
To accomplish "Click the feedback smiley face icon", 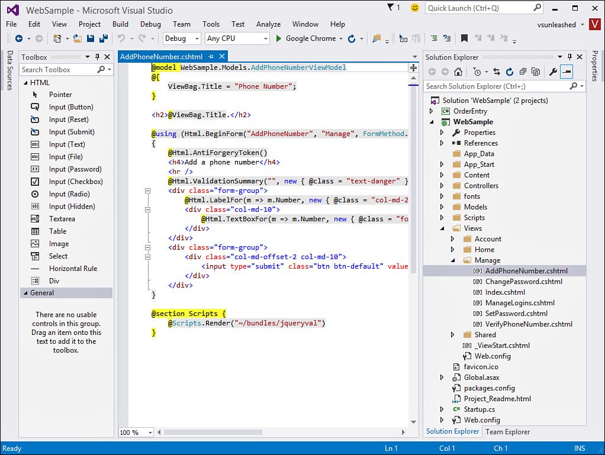I will pos(415,8).
